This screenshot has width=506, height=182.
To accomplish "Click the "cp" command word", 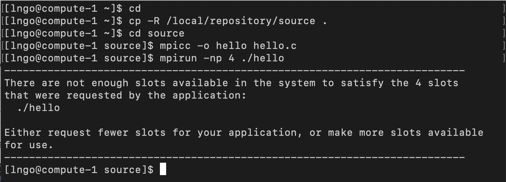I will [x=135, y=21].
